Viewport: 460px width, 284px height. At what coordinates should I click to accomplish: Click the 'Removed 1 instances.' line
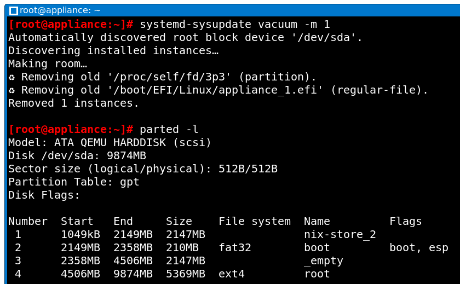click(73, 103)
